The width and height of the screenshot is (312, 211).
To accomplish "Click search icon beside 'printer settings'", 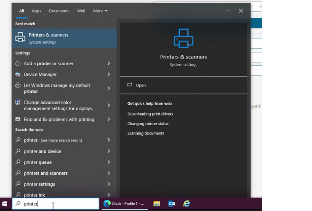I will tap(18, 184).
